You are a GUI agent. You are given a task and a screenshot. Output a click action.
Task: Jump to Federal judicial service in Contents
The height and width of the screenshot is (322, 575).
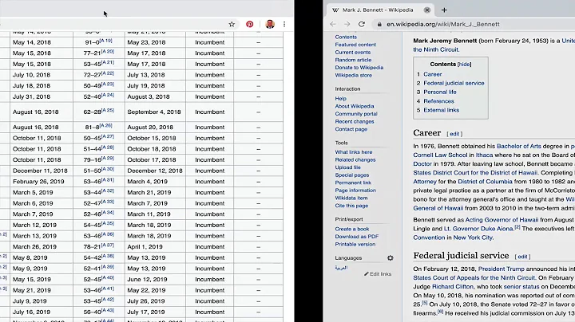tap(454, 83)
